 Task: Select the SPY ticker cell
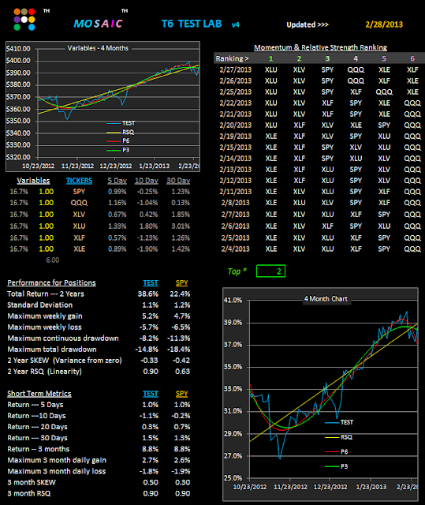point(79,192)
